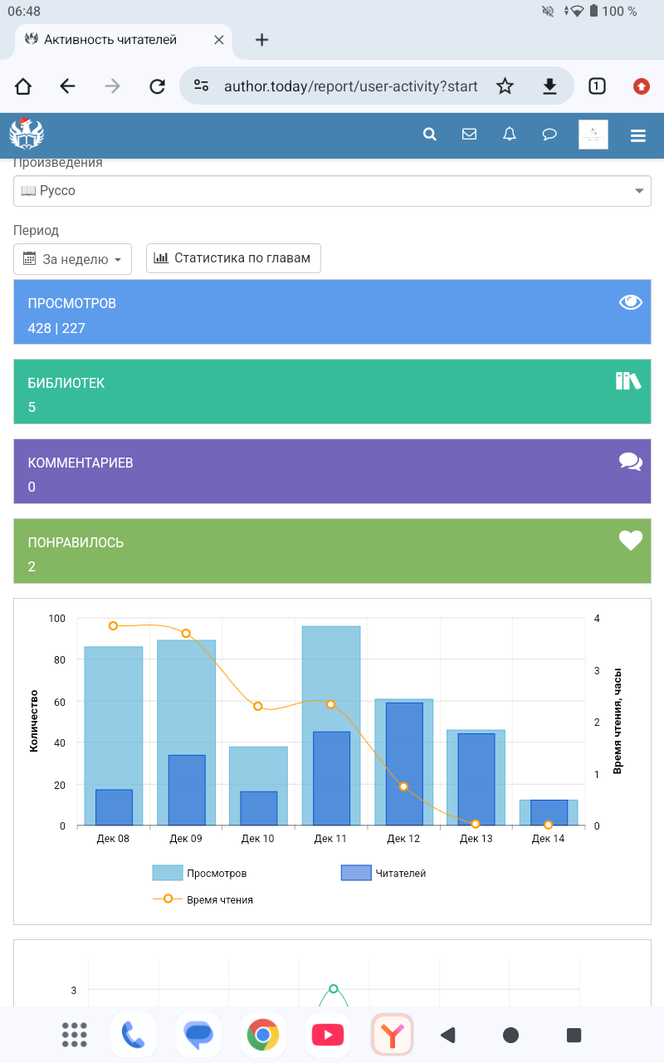Viewport: 664px width, 1063px height.
Task: Bookmark page with star icon
Action: [505, 86]
